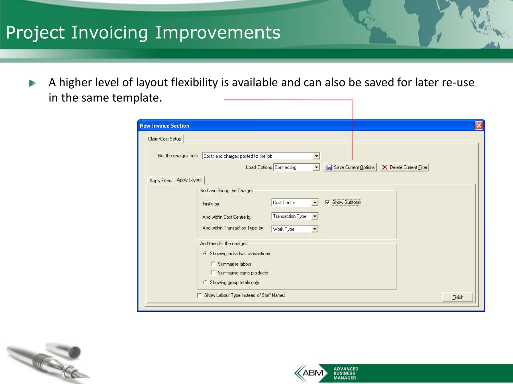Screen dimensions: 513x384
Task: Click the Save Current Options button
Action: [350, 167]
